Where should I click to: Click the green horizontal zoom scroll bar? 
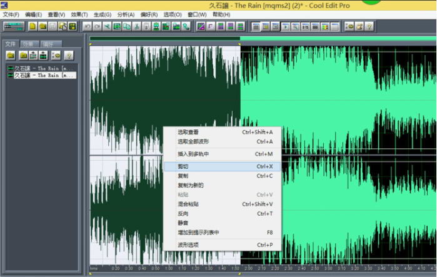263,39
